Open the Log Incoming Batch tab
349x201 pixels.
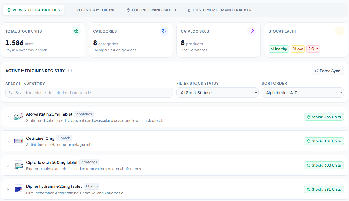click(151, 10)
